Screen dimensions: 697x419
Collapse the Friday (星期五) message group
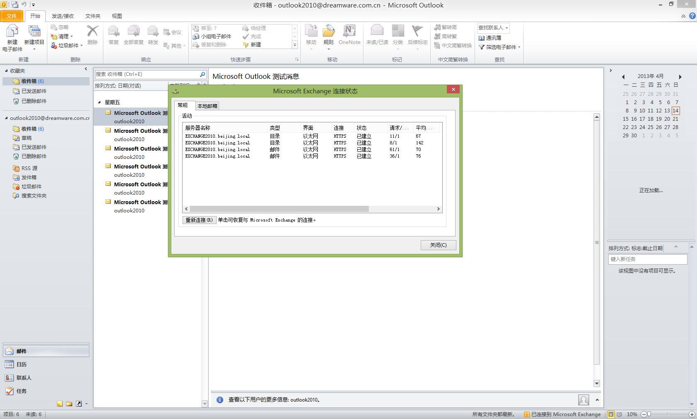tap(99, 102)
